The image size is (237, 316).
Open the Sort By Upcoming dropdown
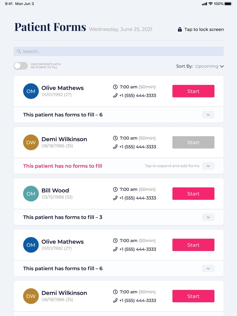coord(209,66)
